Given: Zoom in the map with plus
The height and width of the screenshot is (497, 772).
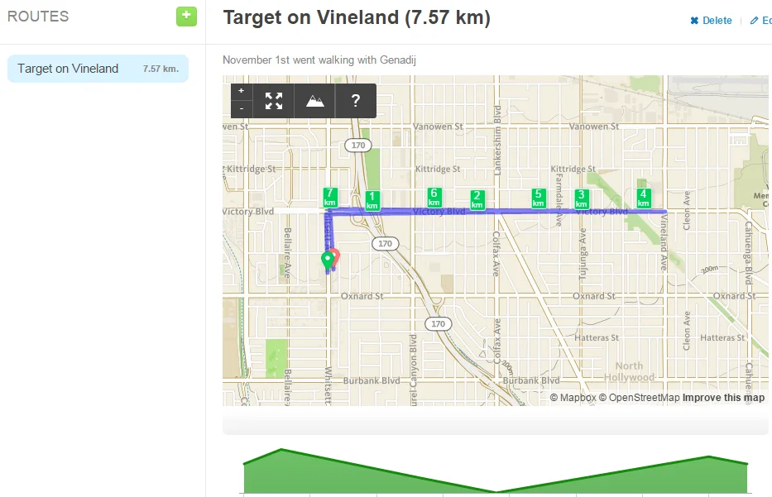Looking at the screenshot, I should pos(241,91).
